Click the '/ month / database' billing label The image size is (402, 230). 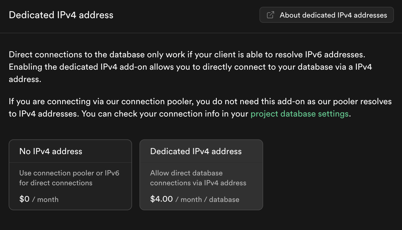207,199
